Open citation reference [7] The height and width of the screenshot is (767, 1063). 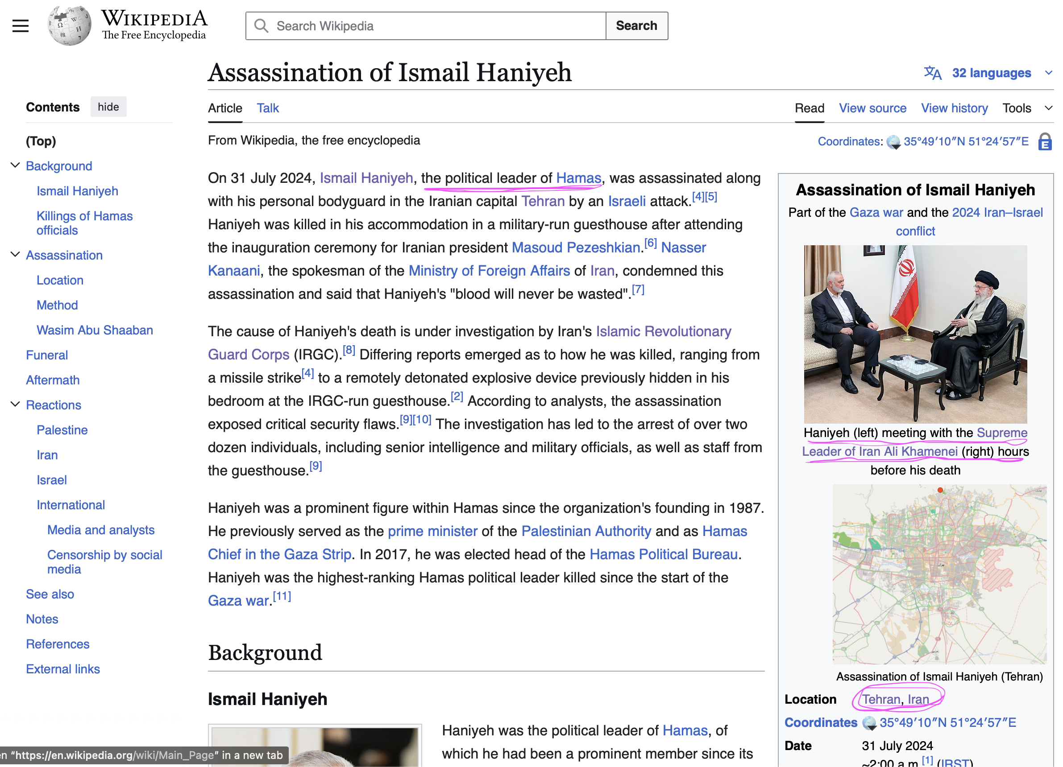638,289
